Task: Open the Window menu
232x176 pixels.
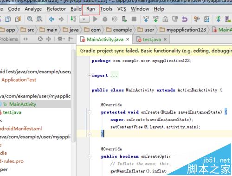Action: pyautogui.click(x=140, y=9)
